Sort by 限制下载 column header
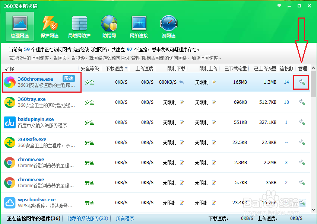 [176, 68]
